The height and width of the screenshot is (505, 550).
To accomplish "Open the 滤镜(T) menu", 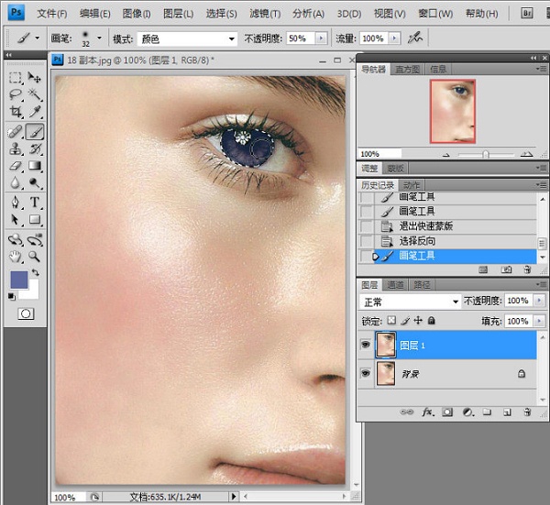I will pos(265,14).
